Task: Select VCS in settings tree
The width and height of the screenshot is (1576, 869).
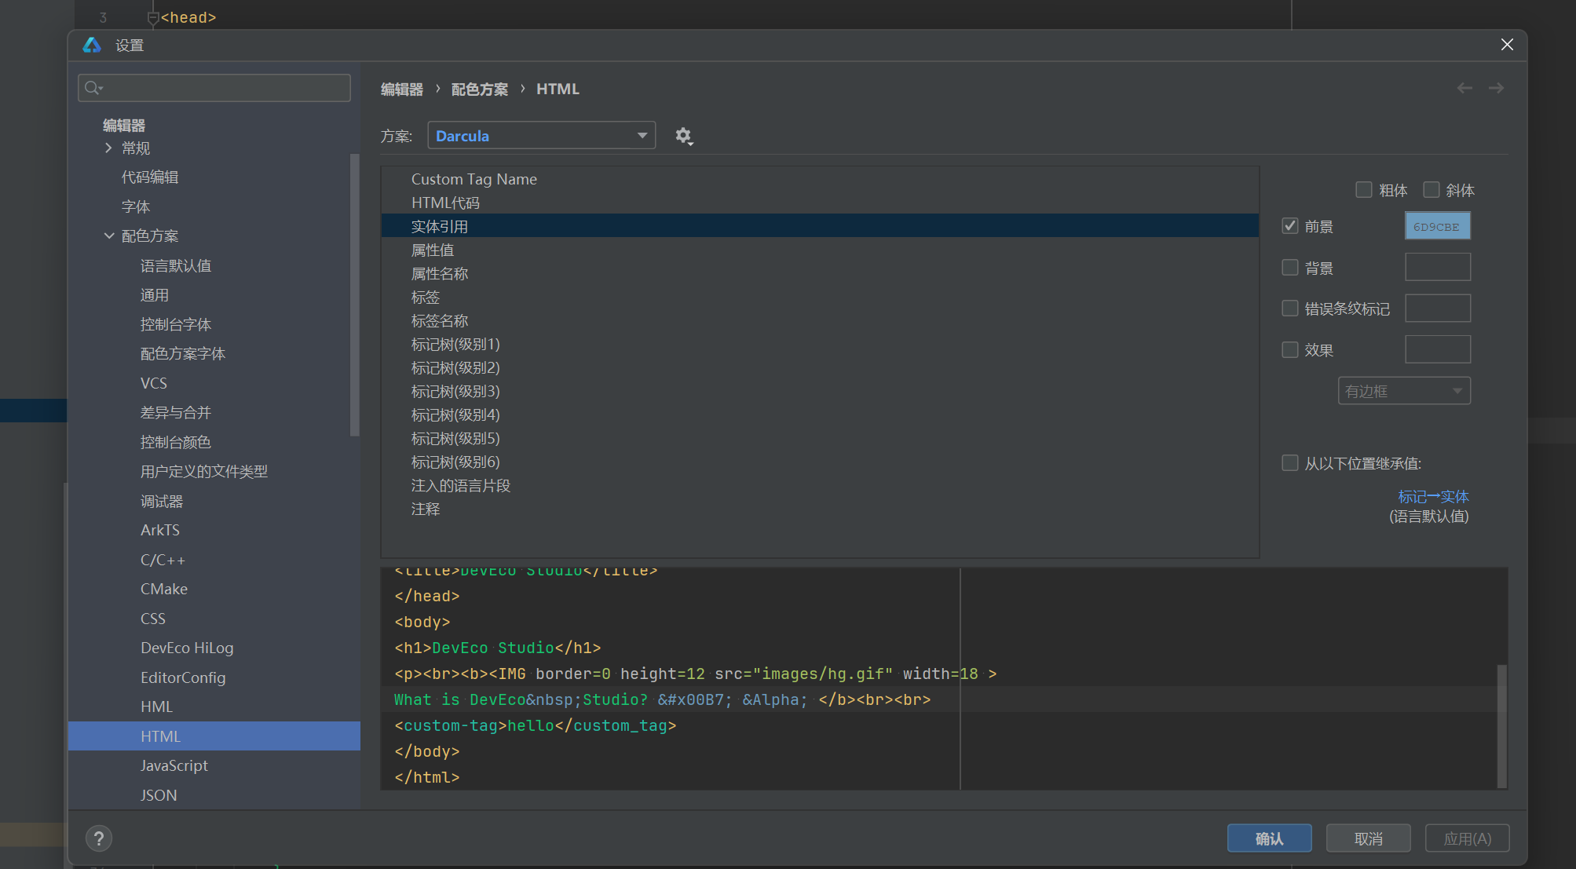Action: click(154, 383)
